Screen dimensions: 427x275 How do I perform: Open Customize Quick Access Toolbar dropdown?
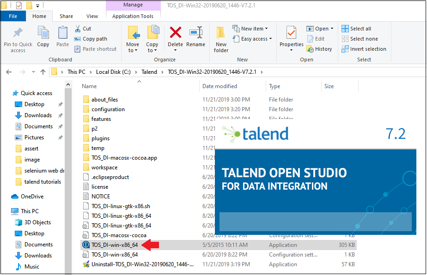coord(37,6)
